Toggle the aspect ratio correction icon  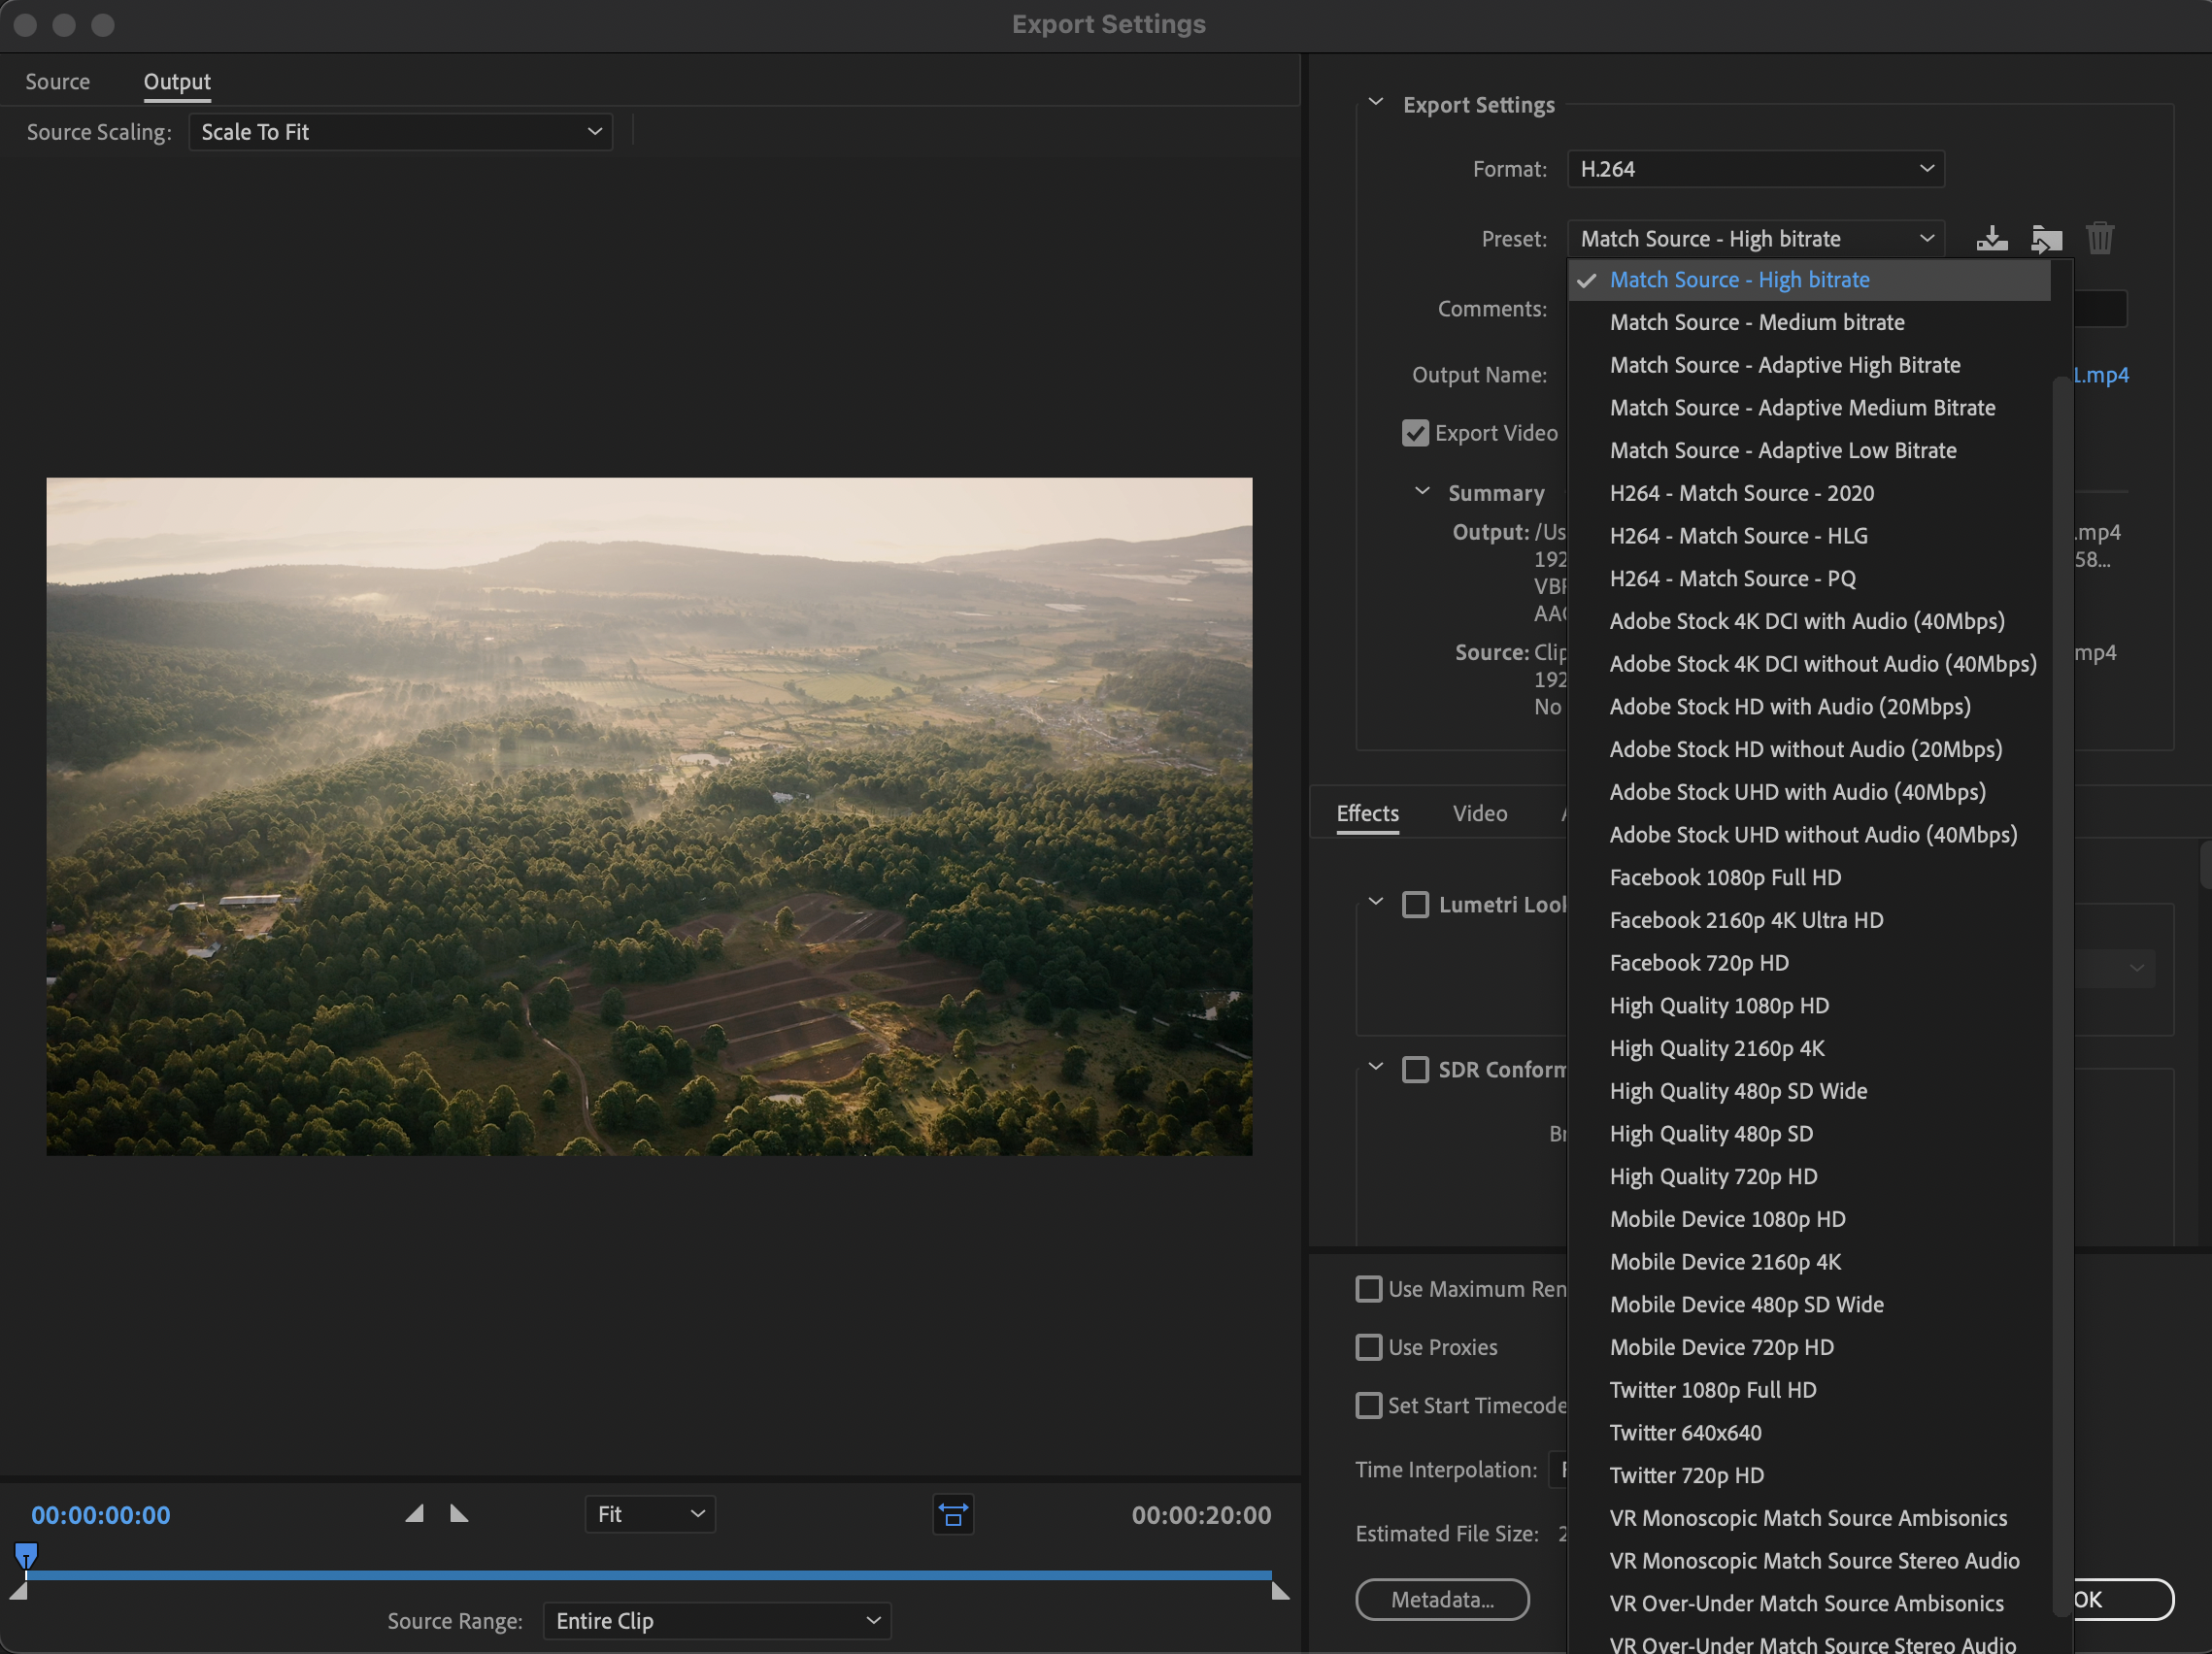(952, 1514)
